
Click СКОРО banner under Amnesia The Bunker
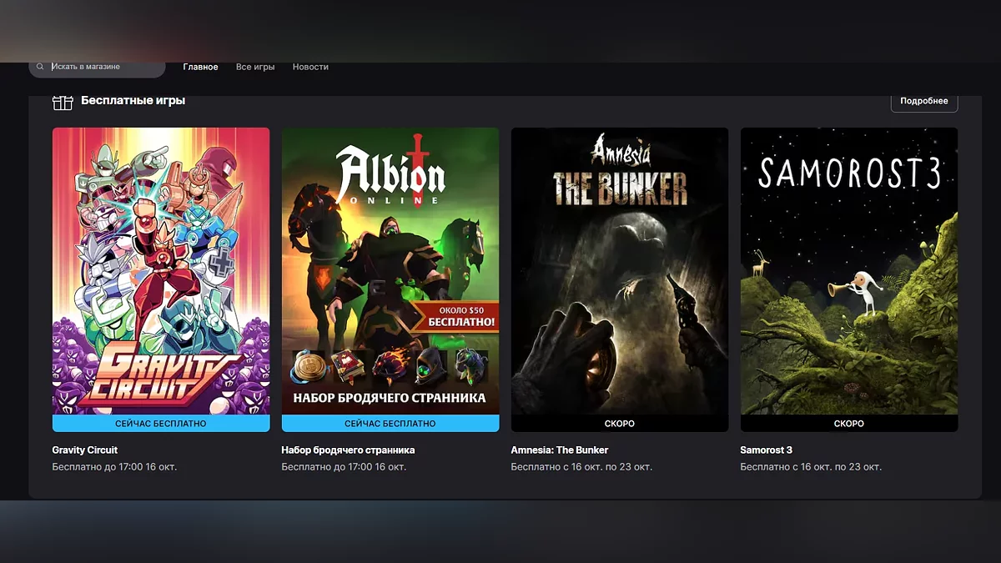click(x=620, y=424)
